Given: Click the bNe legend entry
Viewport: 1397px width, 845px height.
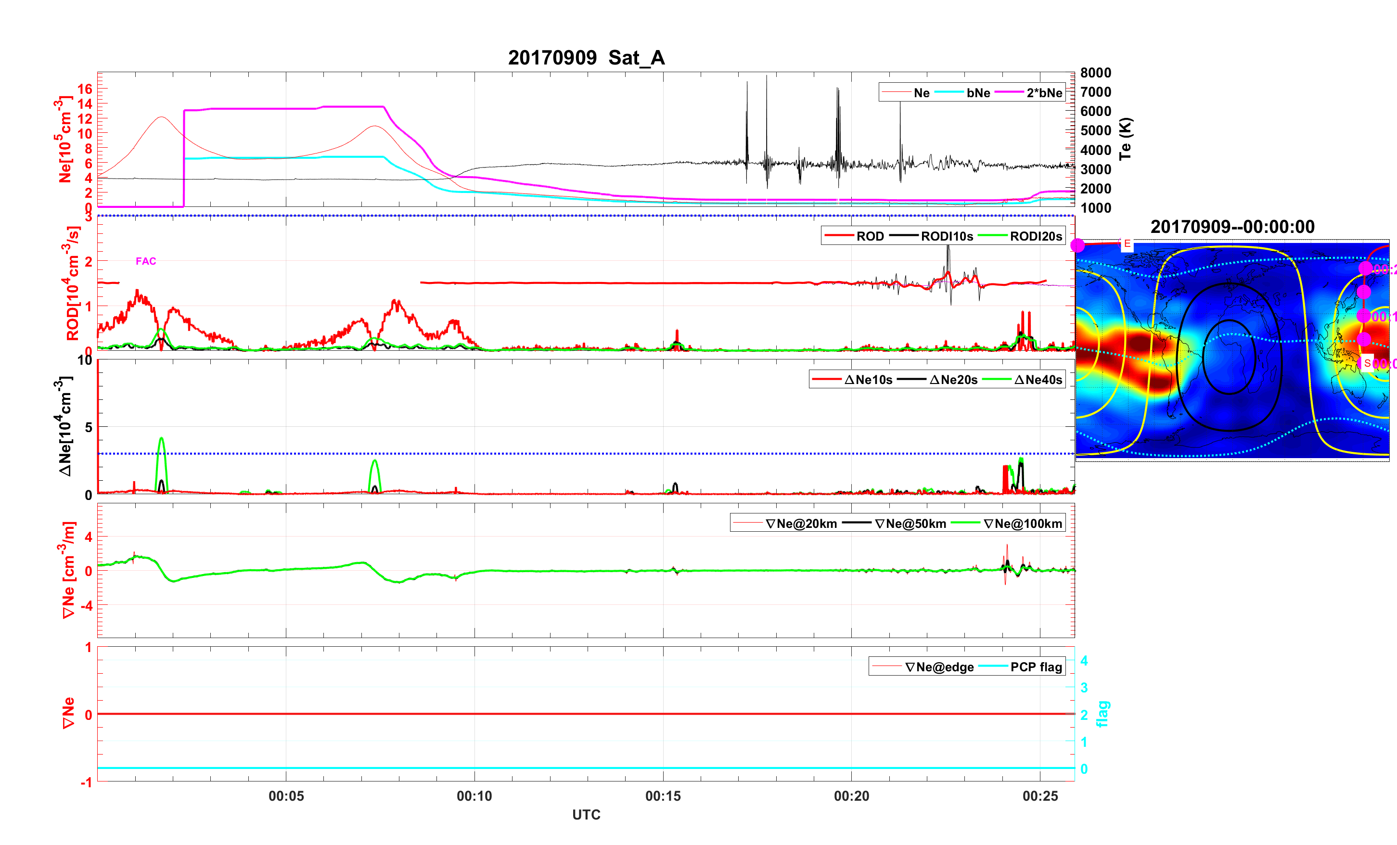Looking at the screenshot, I should pyautogui.click(x=978, y=92).
